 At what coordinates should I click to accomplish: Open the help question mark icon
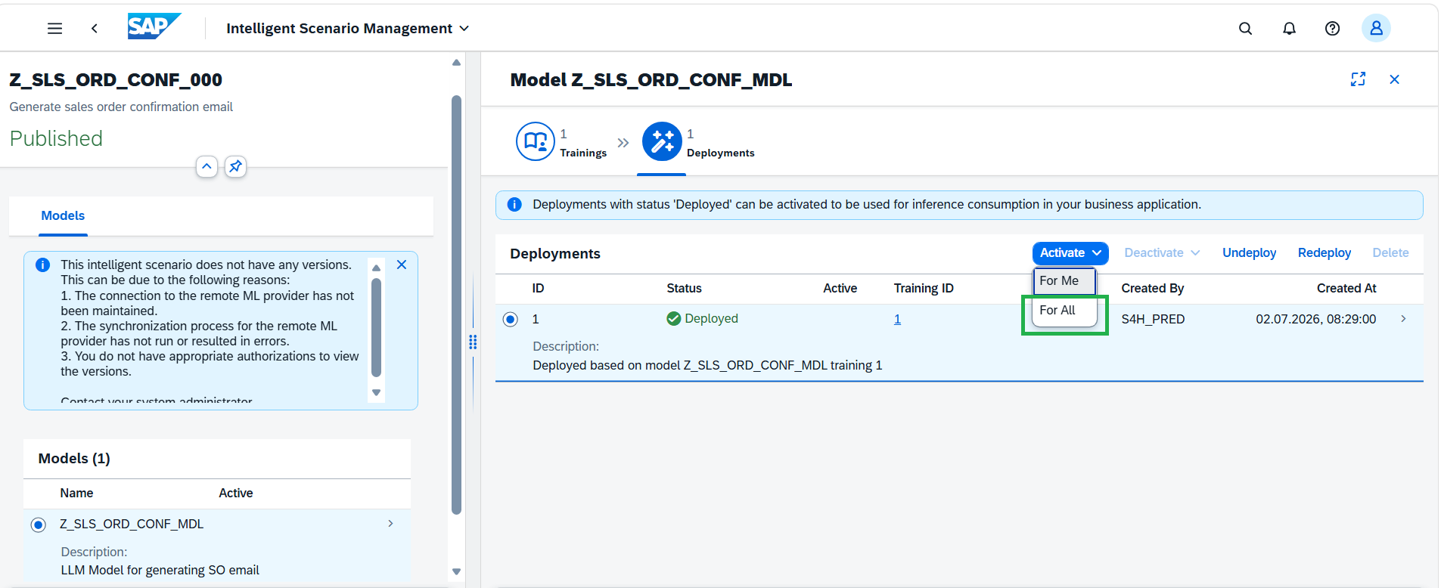[x=1332, y=29]
